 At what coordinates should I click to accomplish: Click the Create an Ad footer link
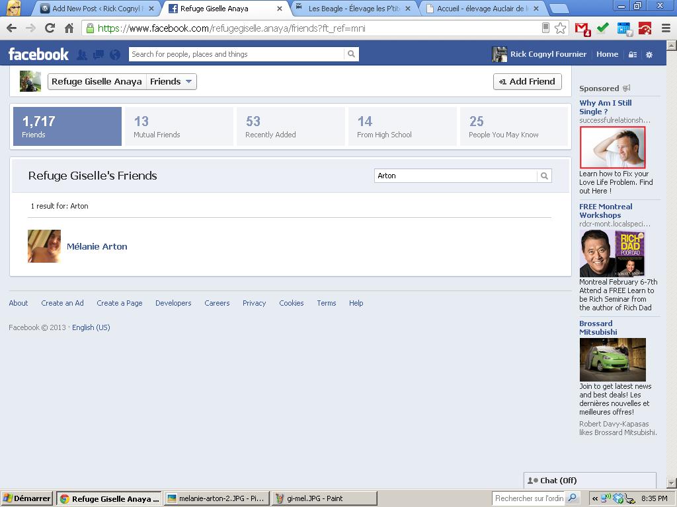point(63,303)
